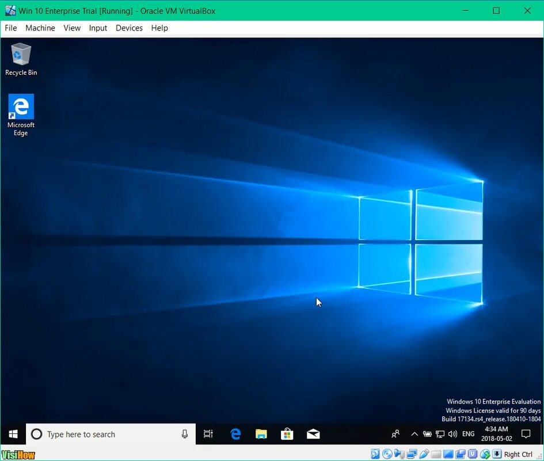Click the network adapters status icon

click(x=412, y=454)
